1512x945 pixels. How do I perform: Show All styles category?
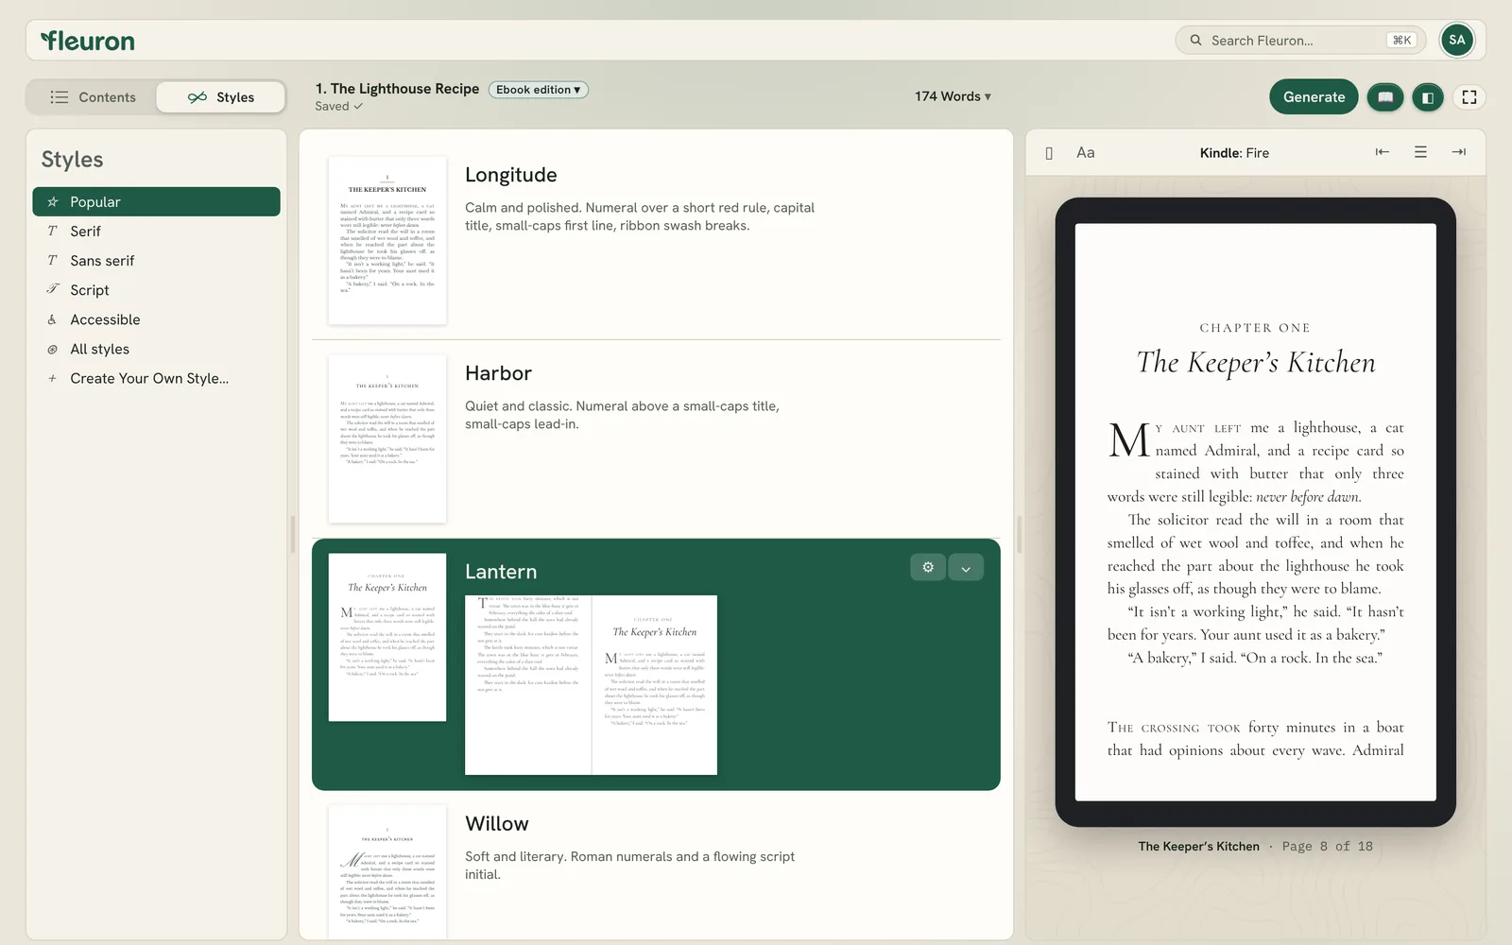pyautogui.click(x=156, y=349)
